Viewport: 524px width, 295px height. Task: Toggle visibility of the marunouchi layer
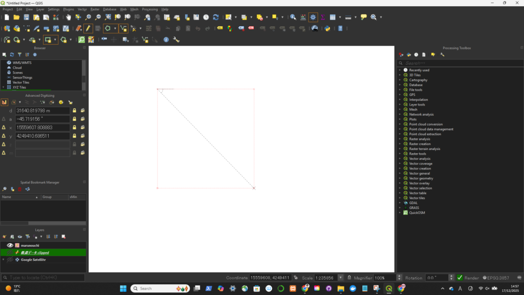click(x=9, y=245)
